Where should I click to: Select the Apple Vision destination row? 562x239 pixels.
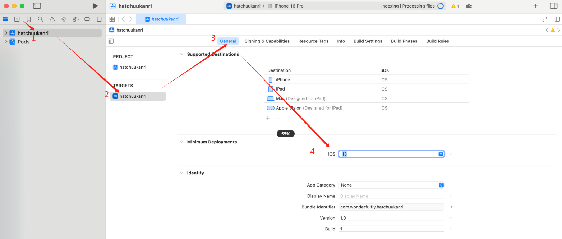[367, 108]
